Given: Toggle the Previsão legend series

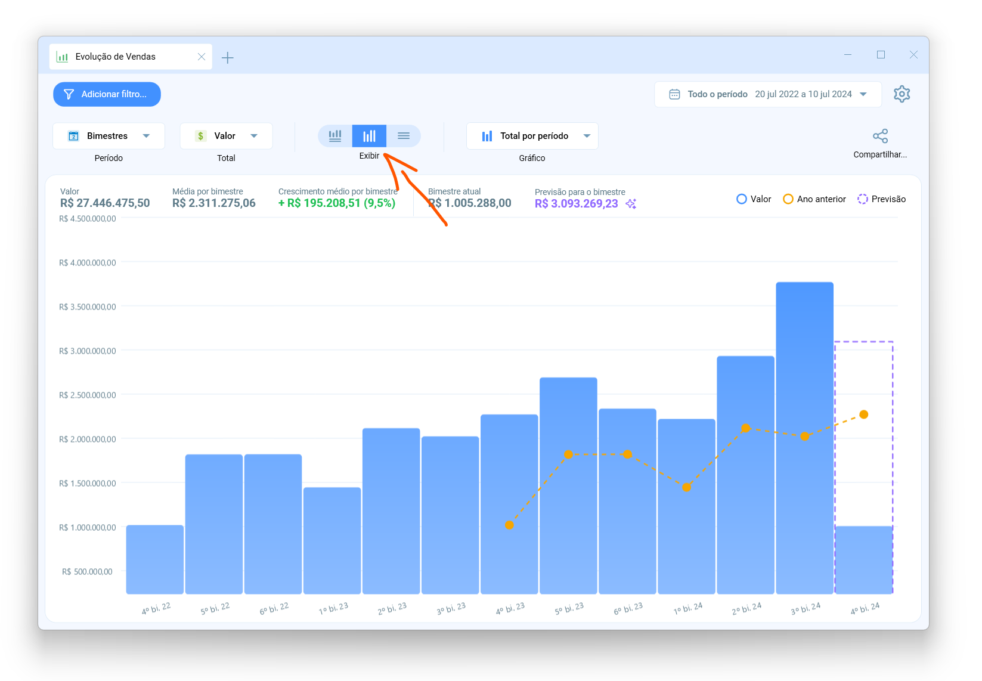Looking at the screenshot, I should [881, 199].
